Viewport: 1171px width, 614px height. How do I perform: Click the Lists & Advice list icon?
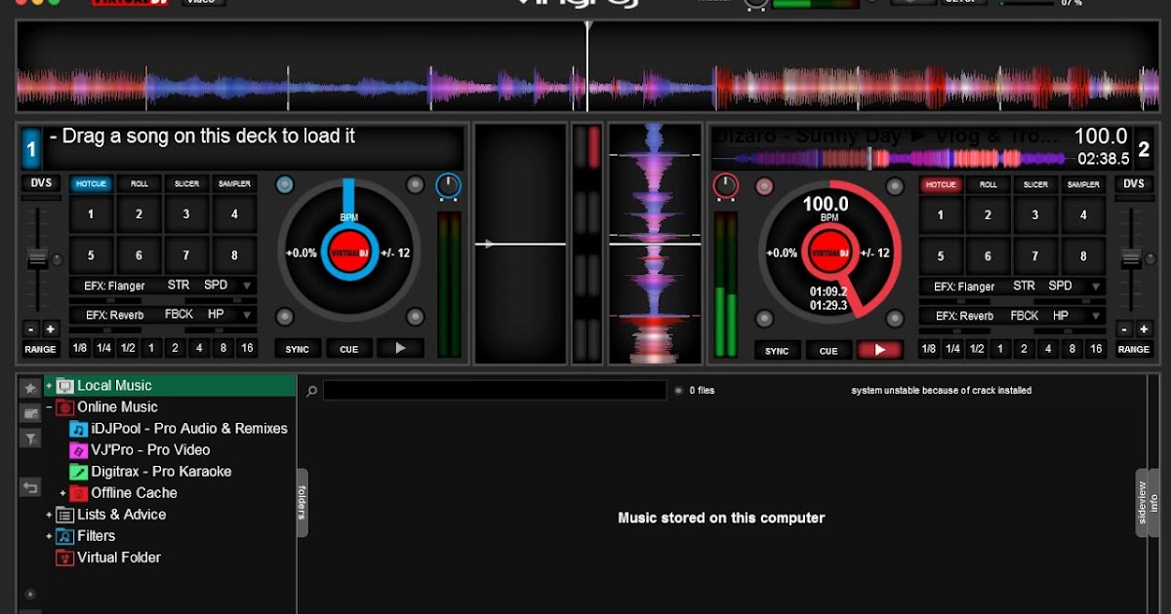(65, 515)
